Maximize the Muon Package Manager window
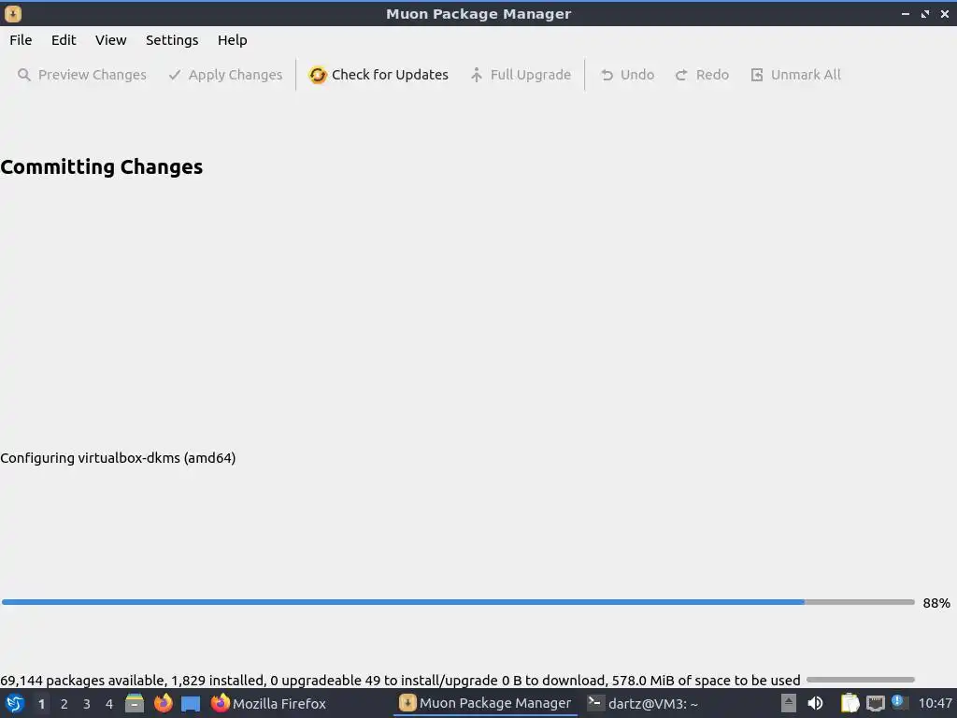The image size is (957, 718). tap(925, 13)
